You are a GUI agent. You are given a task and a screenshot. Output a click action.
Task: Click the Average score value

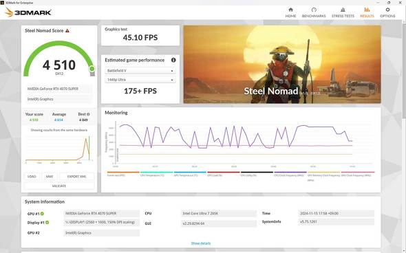(58, 120)
